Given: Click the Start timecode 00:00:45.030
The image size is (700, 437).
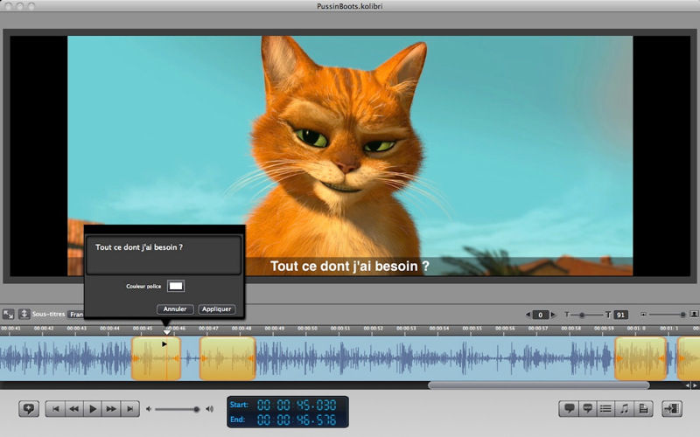Looking at the screenshot, I should coord(297,405).
